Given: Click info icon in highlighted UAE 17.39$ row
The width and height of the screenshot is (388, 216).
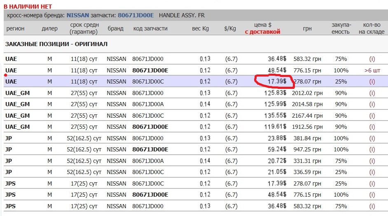Looking at the screenshot, I should (x=372, y=81).
